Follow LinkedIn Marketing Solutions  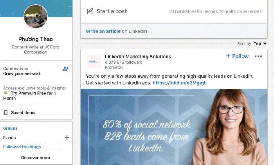(237, 56)
